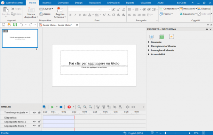This screenshot has width=213, height=135.
Task: Justify paragraph text
Action: pos(144,15)
